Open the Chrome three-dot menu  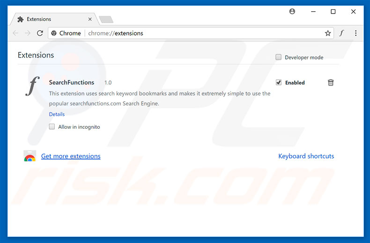(x=355, y=33)
